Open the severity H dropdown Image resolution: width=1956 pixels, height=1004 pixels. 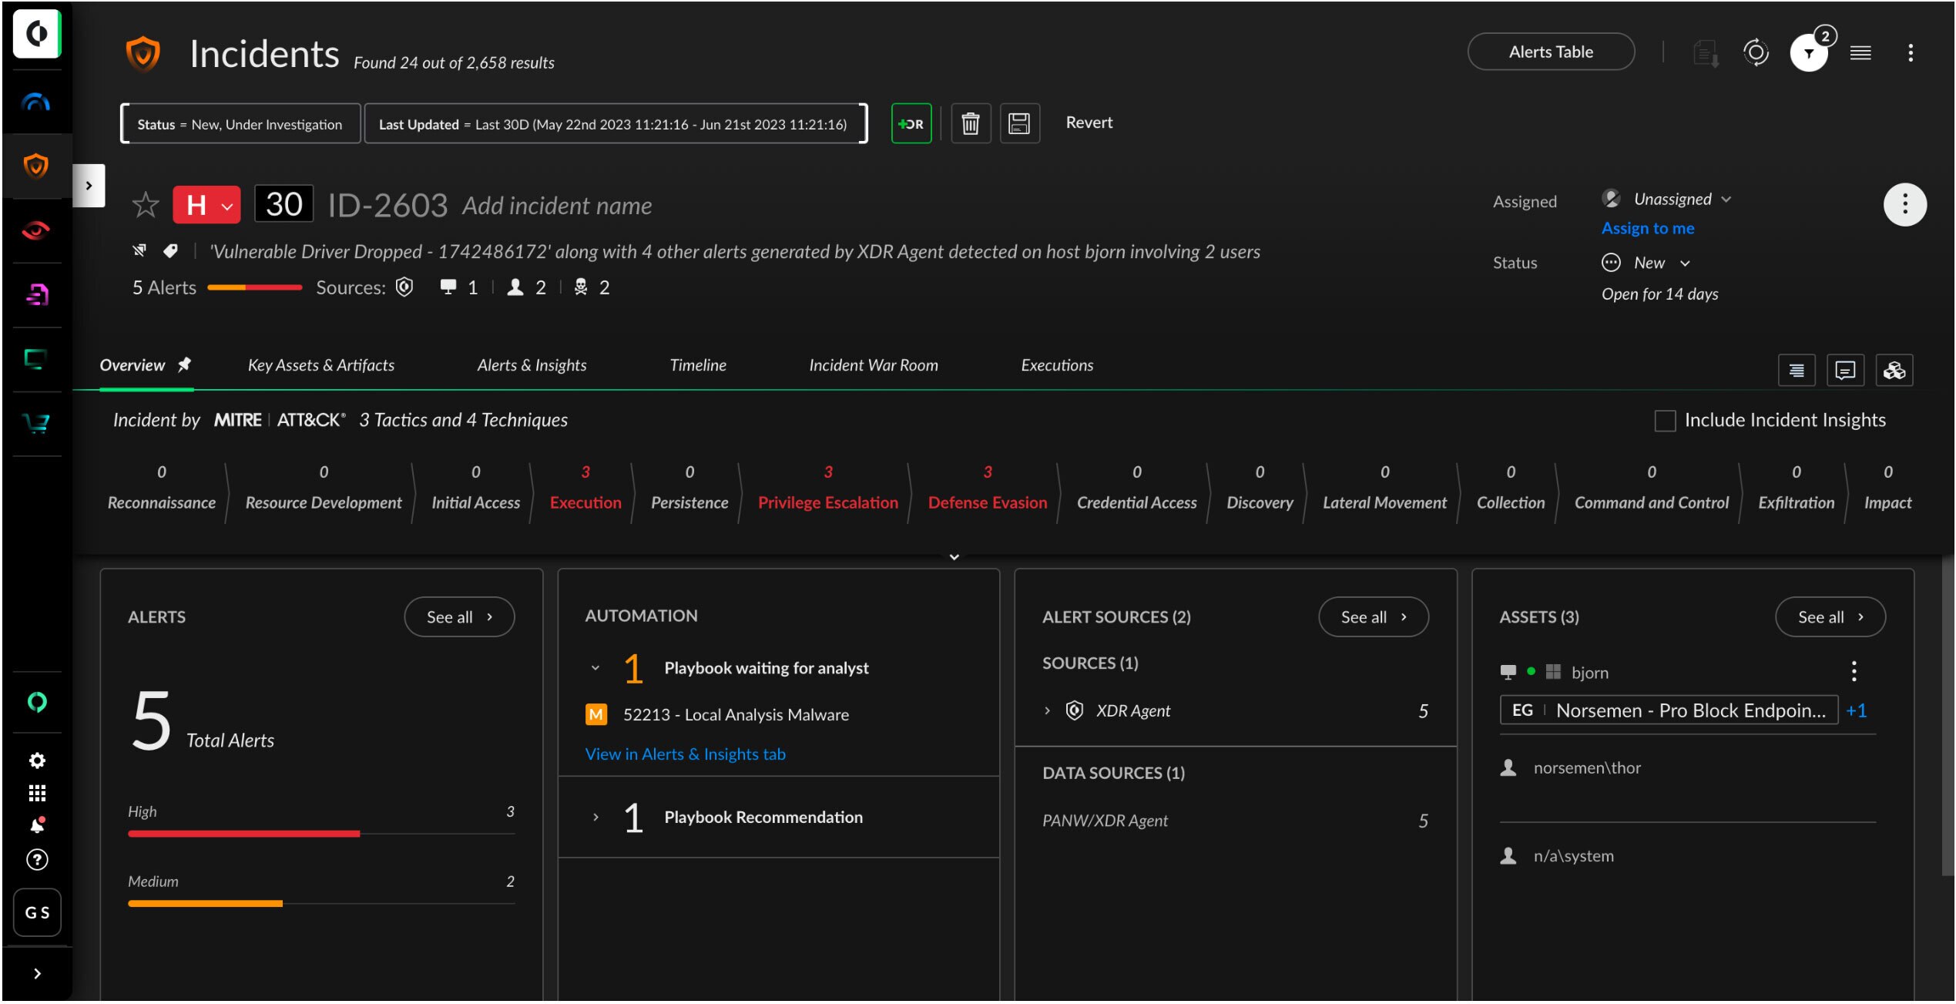pyautogui.click(x=206, y=205)
